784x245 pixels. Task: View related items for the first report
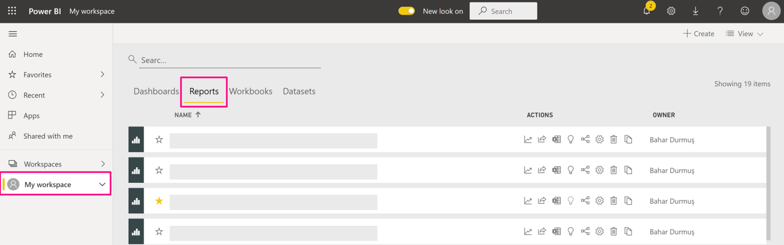click(x=585, y=139)
